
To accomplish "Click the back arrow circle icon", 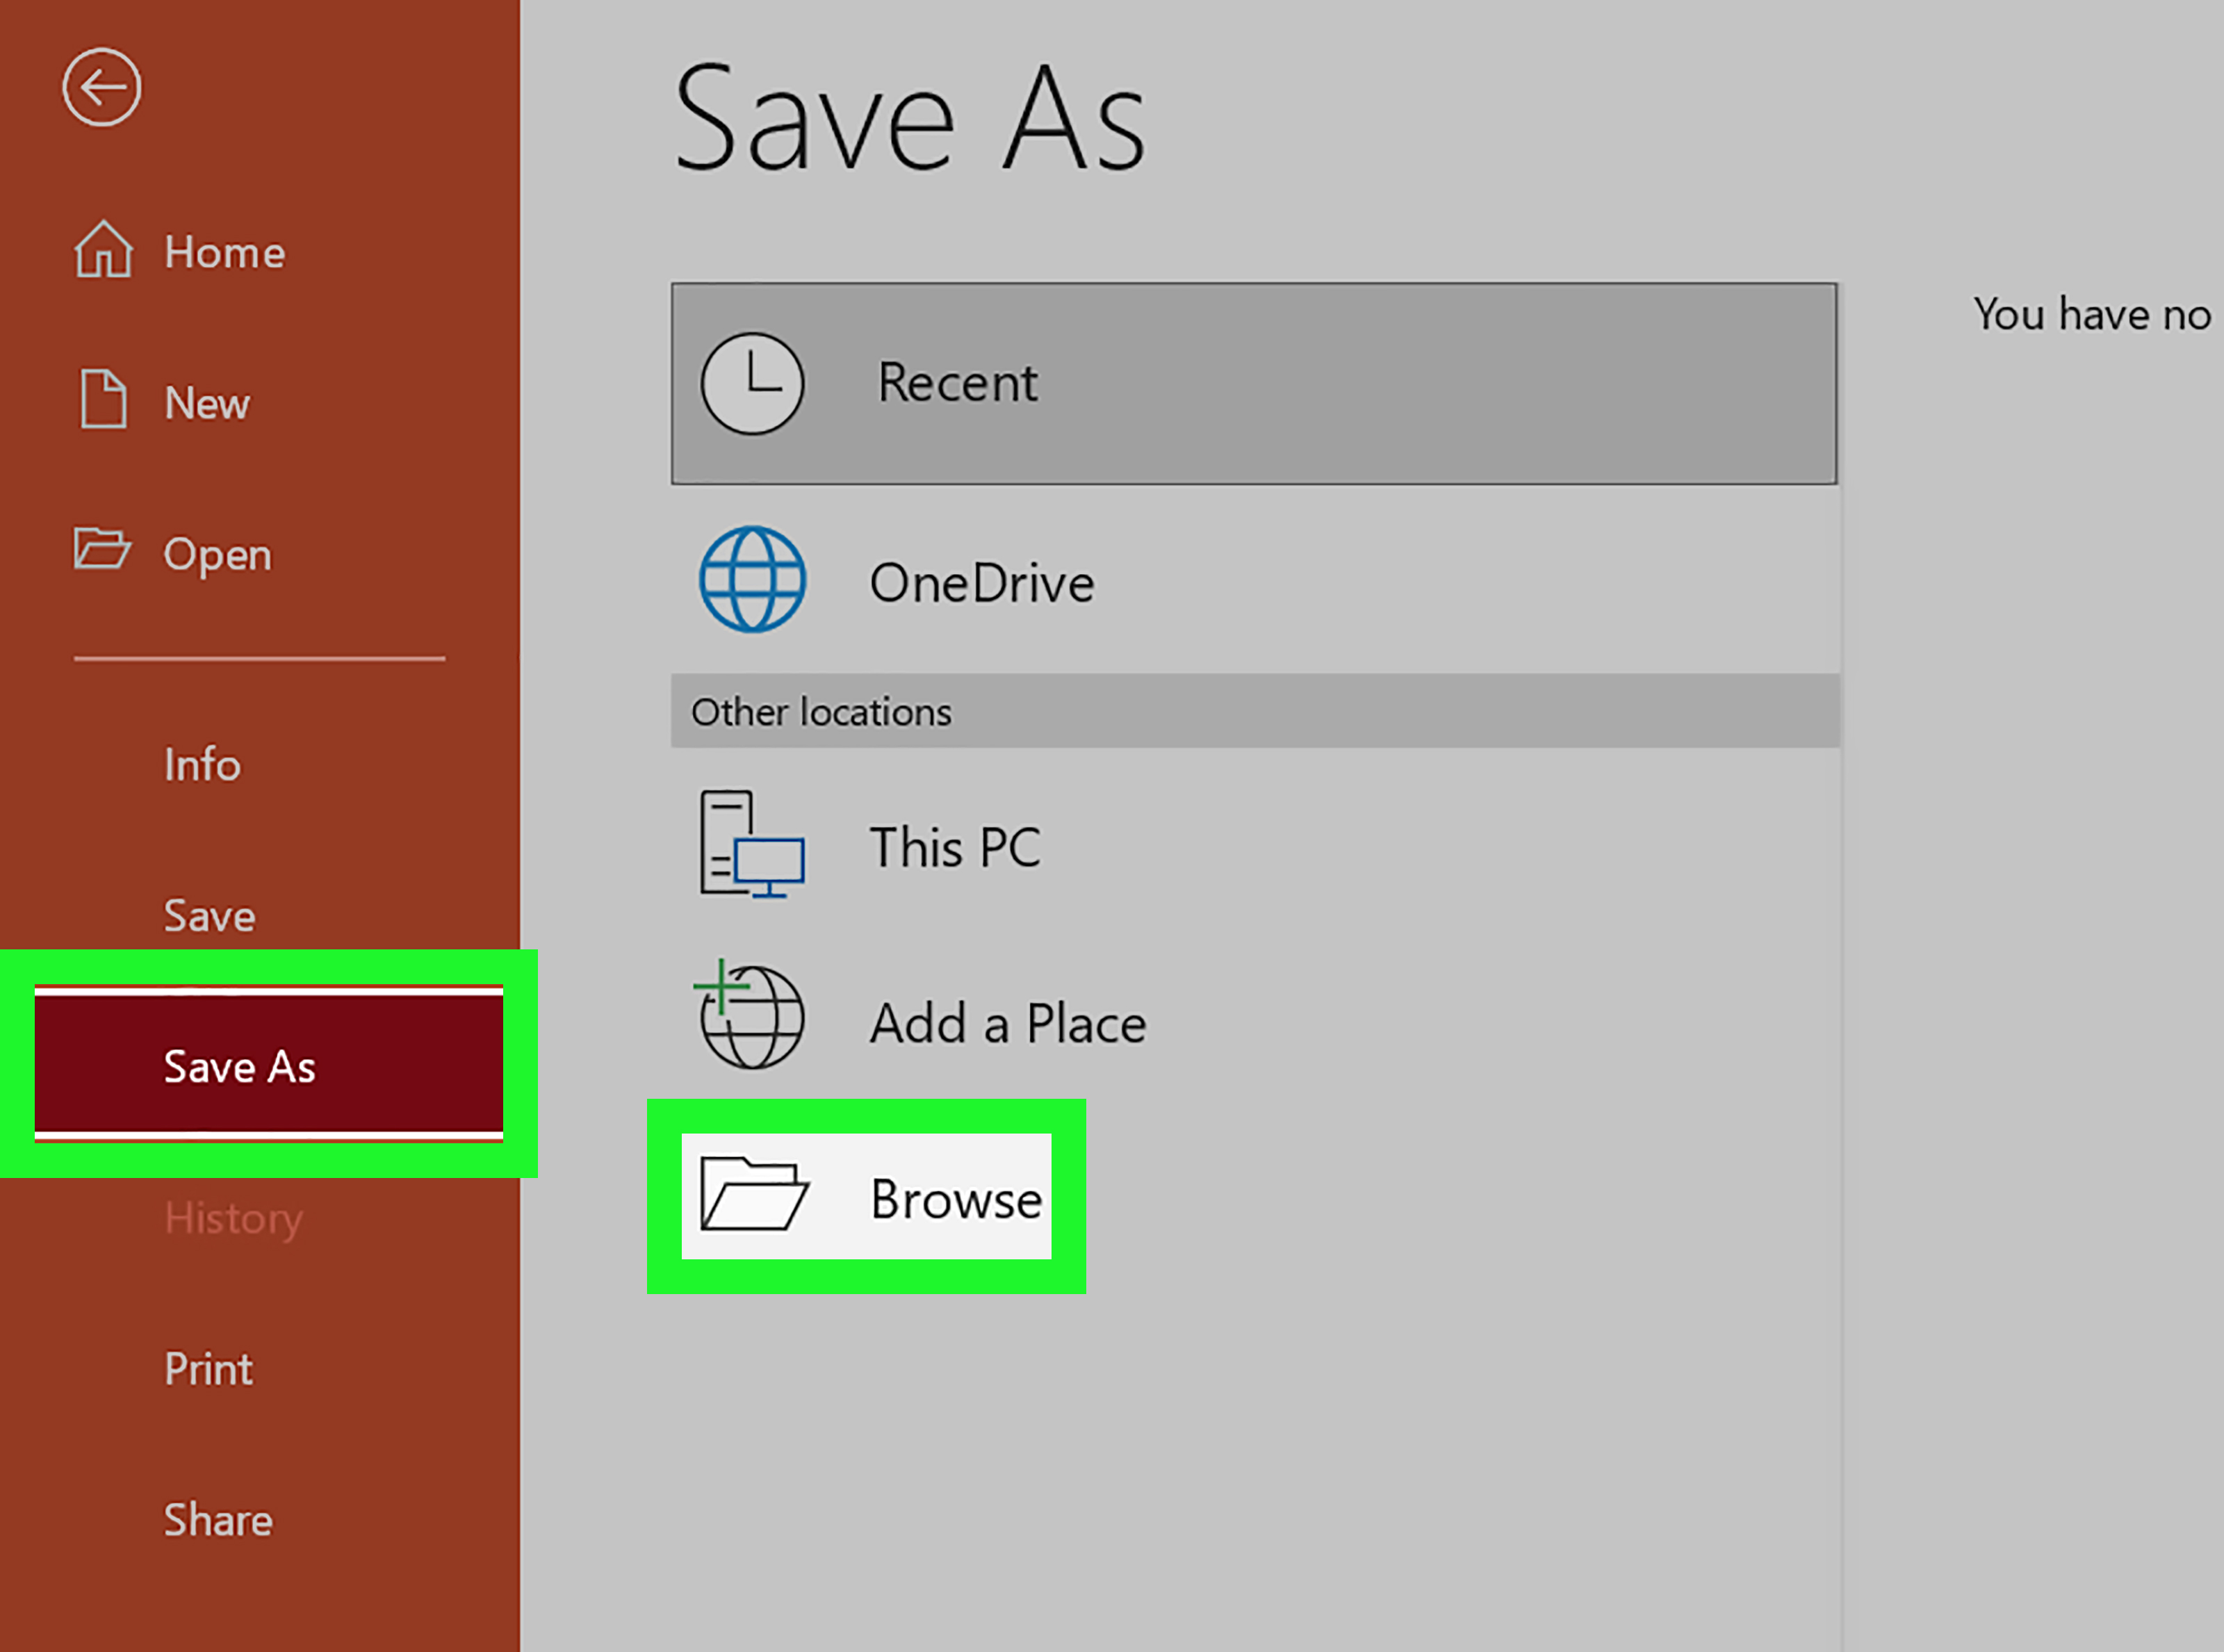I will point(102,88).
